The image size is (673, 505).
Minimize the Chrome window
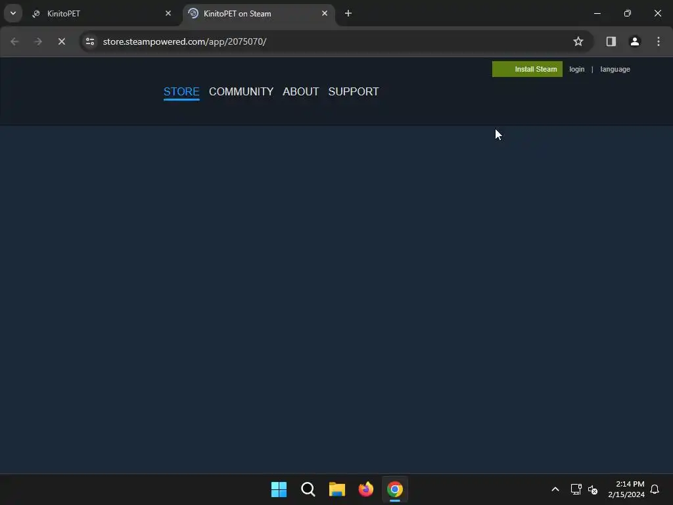(597, 14)
